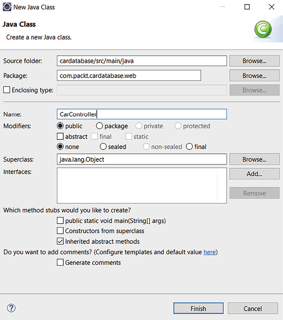
Task: Turn on Generate comments checkbox
Action: [60, 263]
